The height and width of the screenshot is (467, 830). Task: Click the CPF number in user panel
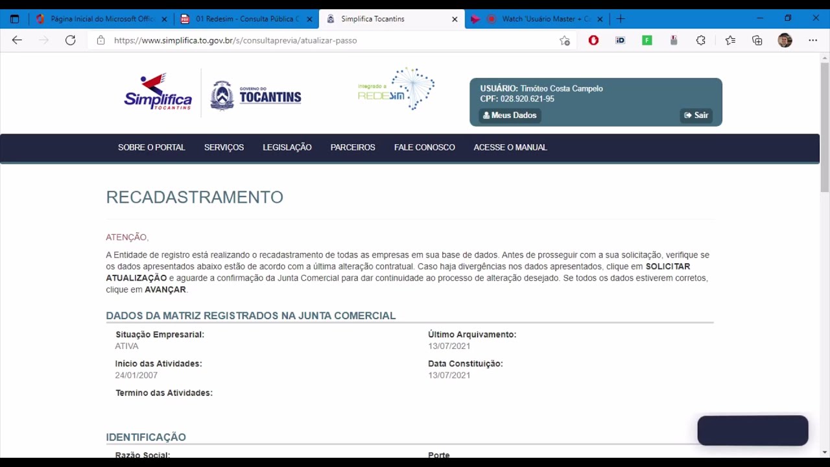527,99
